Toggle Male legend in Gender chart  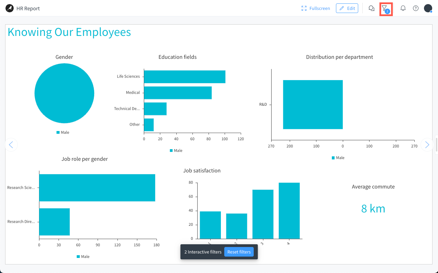point(63,132)
